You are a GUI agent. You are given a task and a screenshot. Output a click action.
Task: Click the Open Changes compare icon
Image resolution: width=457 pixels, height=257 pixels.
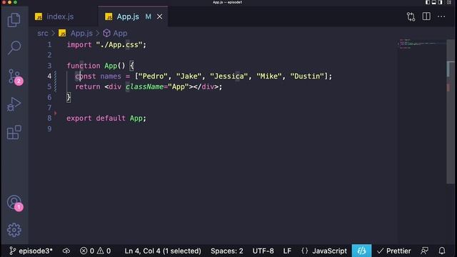pos(411,16)
